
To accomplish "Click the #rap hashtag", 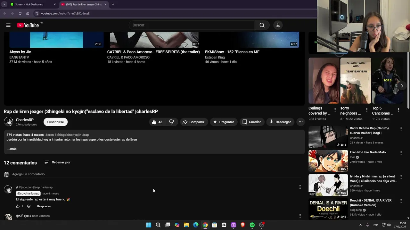I will pyautogui.click(x=86, y=135).
